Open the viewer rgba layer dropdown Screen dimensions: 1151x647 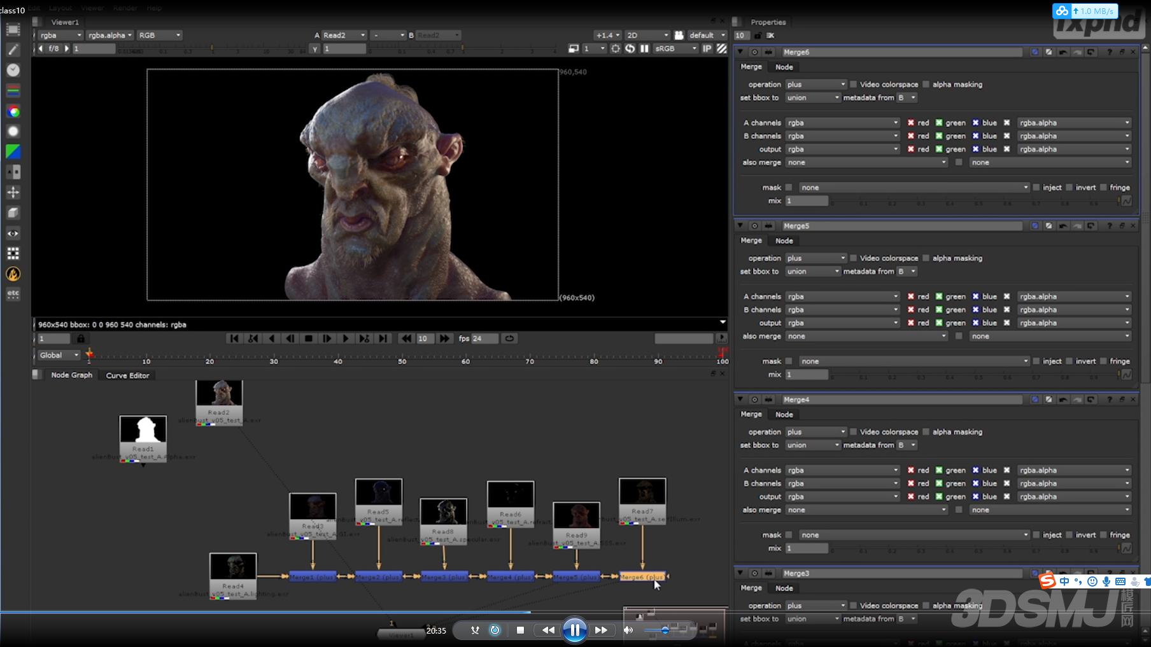60,35
